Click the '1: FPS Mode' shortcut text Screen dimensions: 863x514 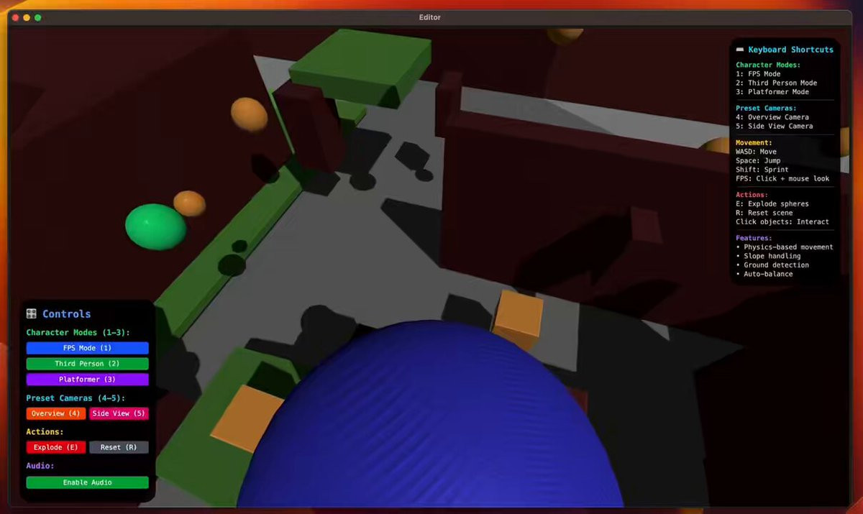(x=758, y=74)
